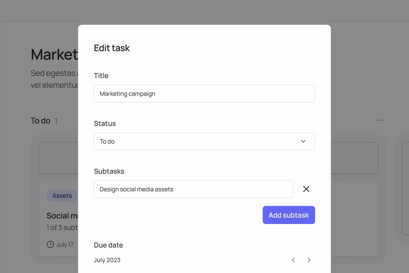Click the clock icon beside July 17

(x=50, y=244)
